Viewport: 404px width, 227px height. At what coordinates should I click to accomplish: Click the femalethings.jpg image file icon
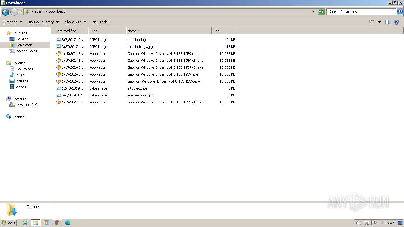tap(58, 47)
